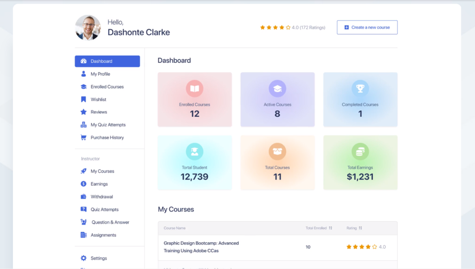
Task: Sort courses by Total Enrolled
Action: point(330,228)
